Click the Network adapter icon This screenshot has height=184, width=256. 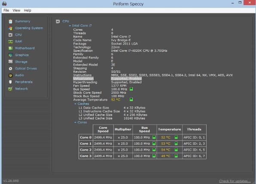coord(10,89)
